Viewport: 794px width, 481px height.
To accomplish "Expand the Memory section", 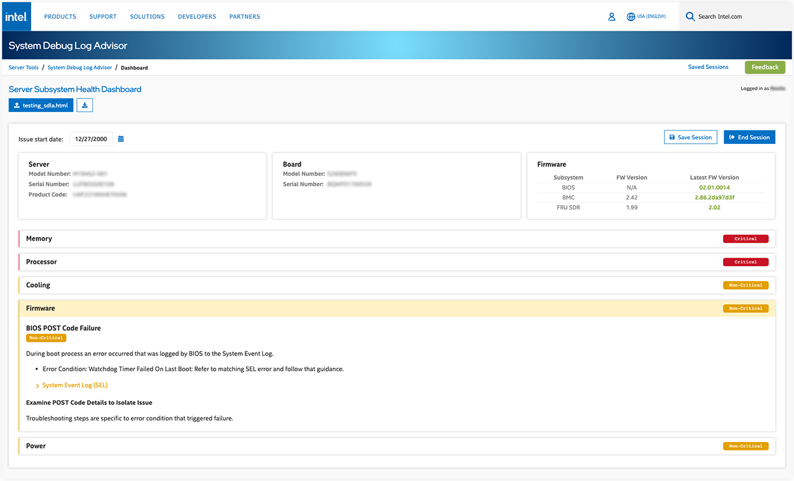I will 397,239.
